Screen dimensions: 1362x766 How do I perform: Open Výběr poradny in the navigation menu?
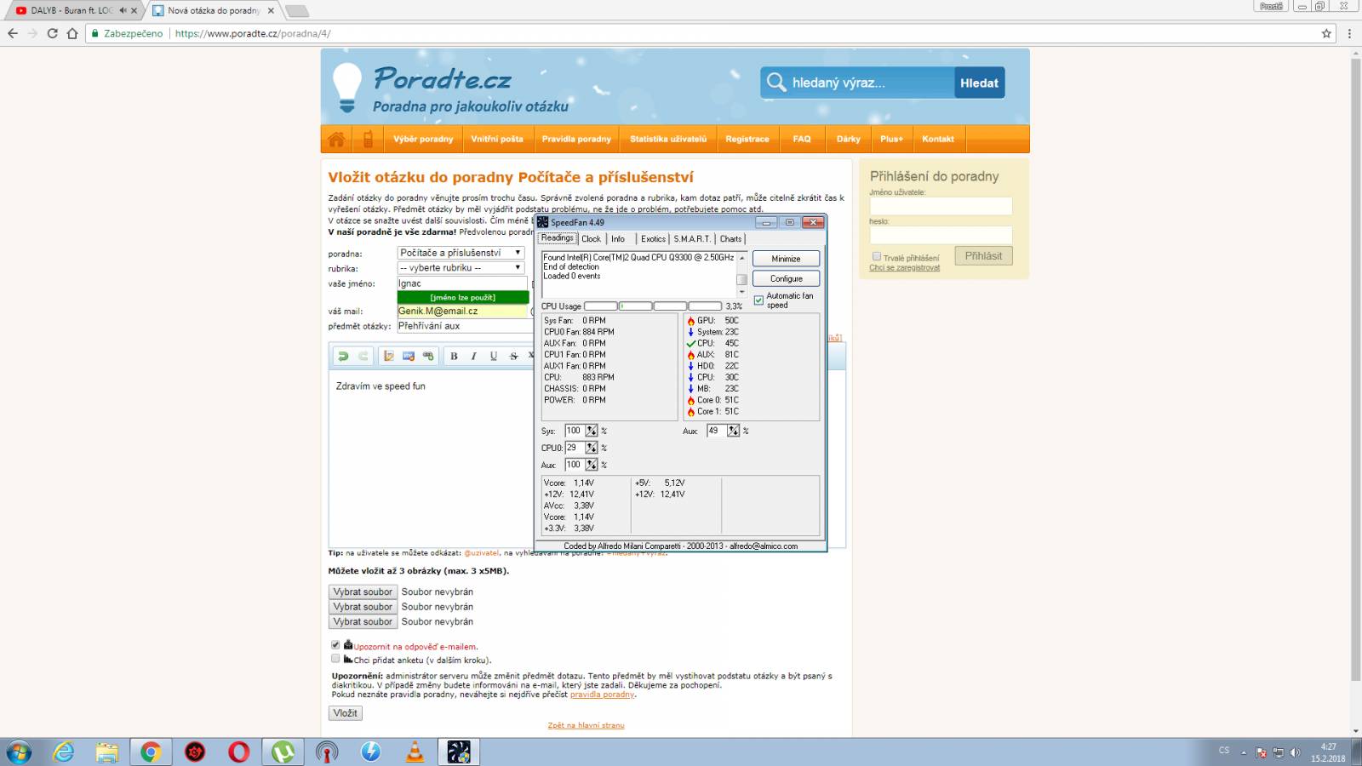(x=423, y=139)
